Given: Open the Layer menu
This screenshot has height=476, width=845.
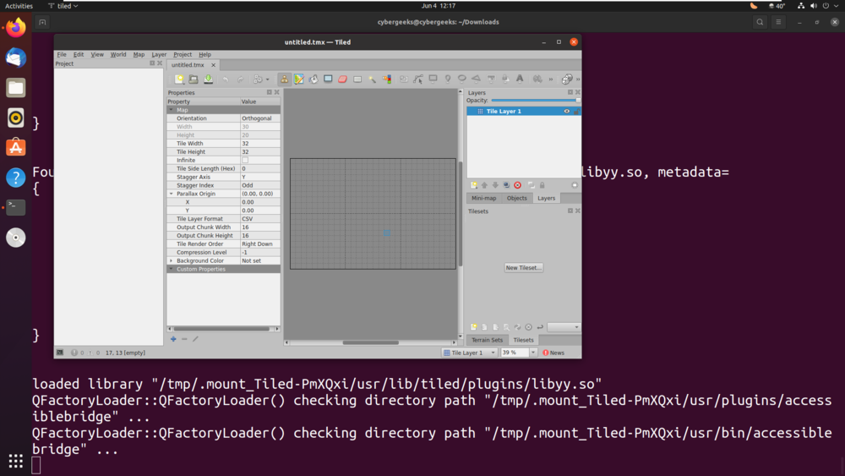Looking at the screenshot, I should point(159,54).
